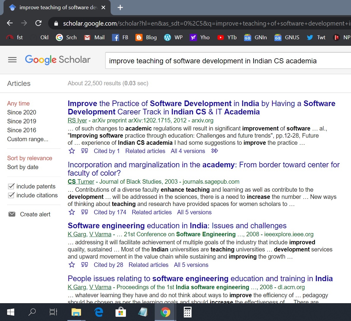Click the Create alert envelope icon
Screen dimensions: 351x321
pos(12,214)
